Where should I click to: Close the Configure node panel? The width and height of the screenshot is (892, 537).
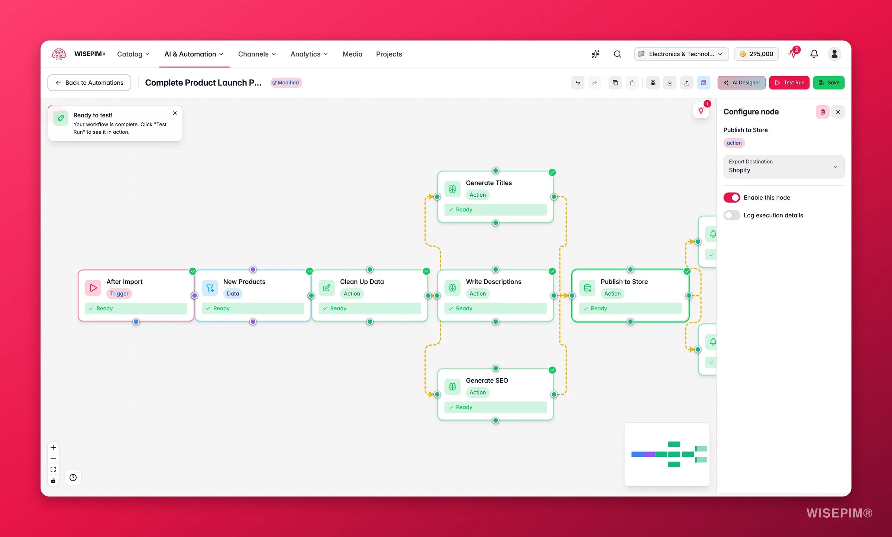[x=838, y=112]
